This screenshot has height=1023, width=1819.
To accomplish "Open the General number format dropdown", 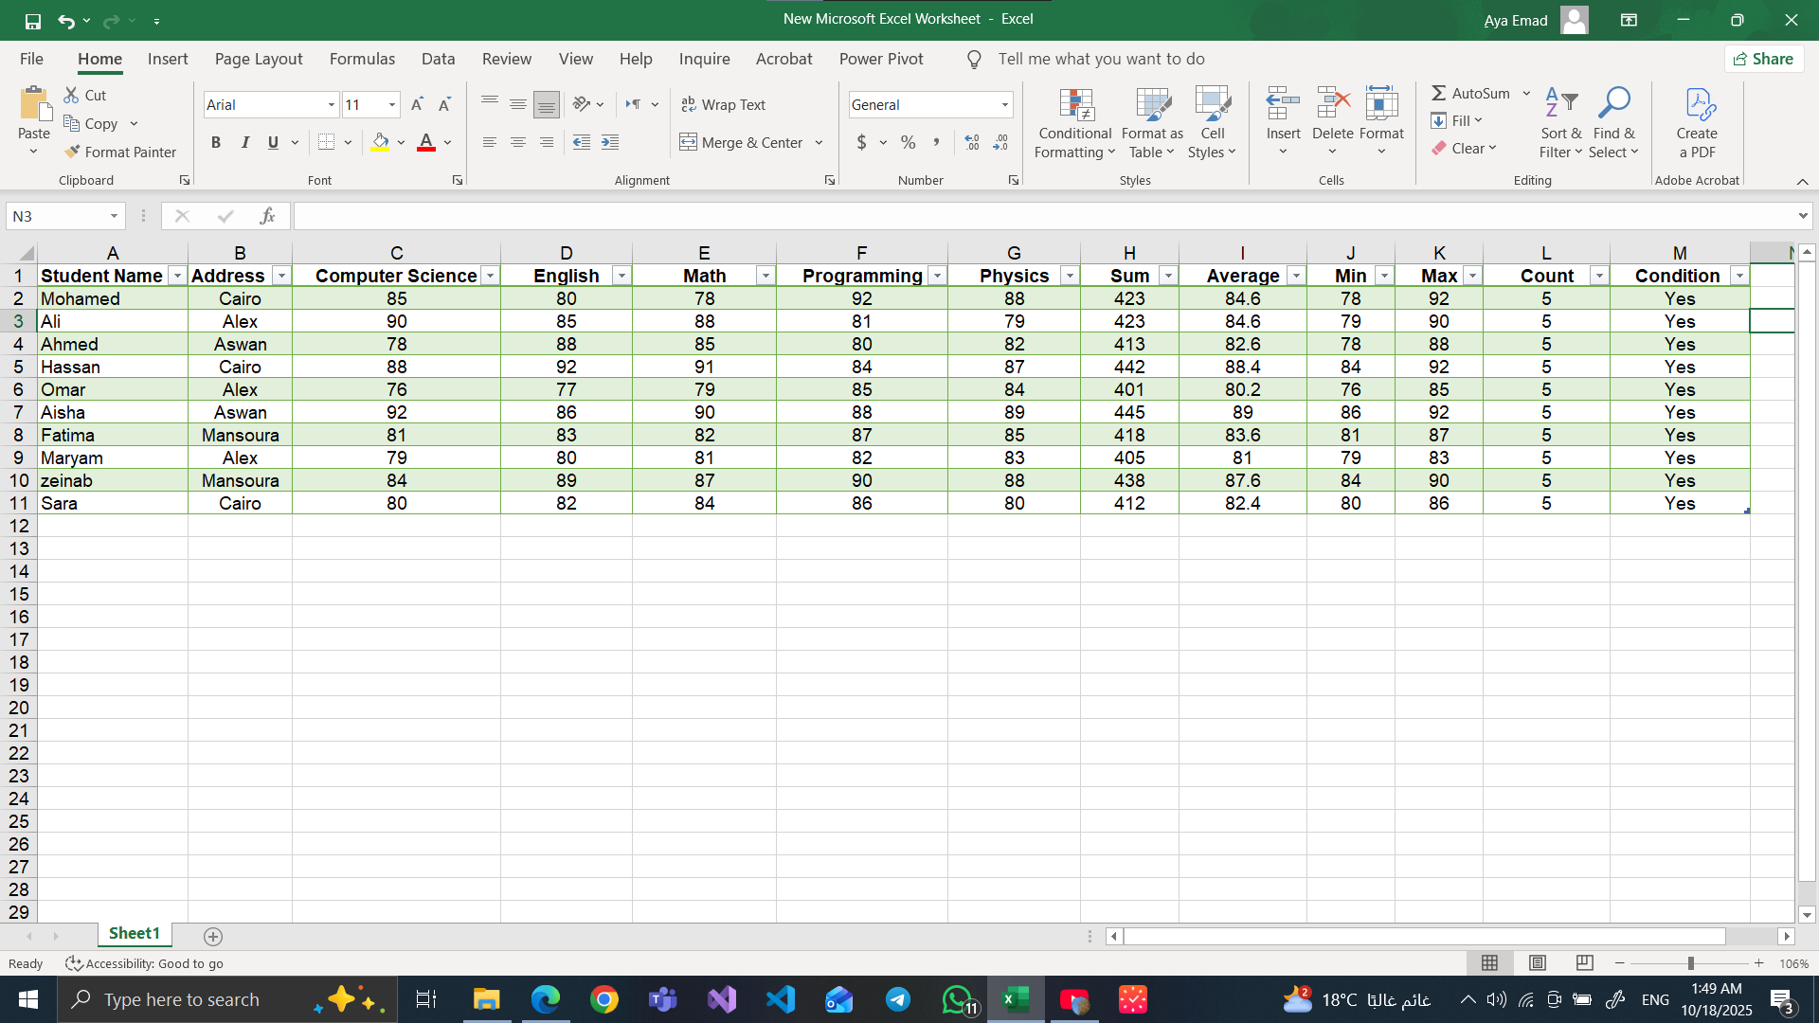I will click(x=1004, y=105).
